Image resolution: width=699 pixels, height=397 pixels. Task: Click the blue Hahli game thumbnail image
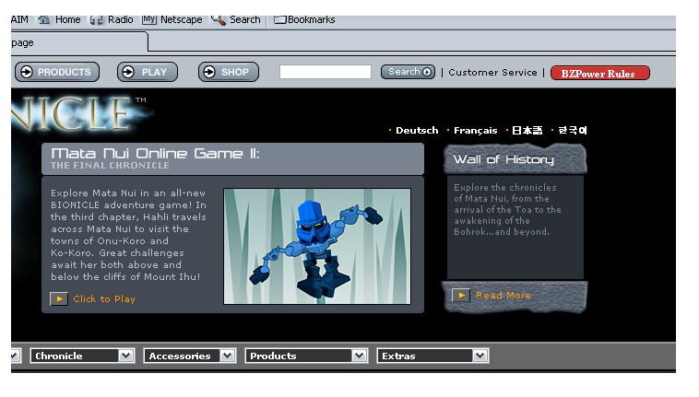pyautogui.click(x=317, y=246)
